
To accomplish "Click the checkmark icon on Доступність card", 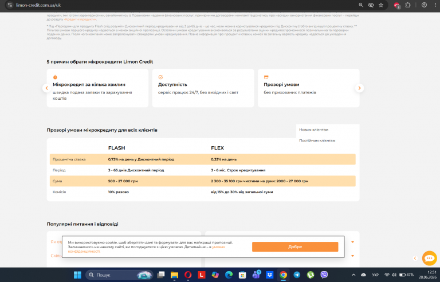I will [160, 77].
